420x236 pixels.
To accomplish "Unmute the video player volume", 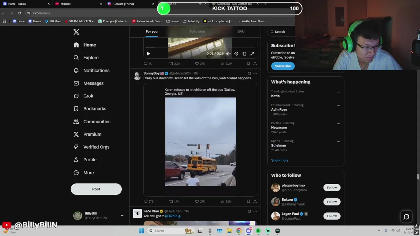I will [228, 54].
